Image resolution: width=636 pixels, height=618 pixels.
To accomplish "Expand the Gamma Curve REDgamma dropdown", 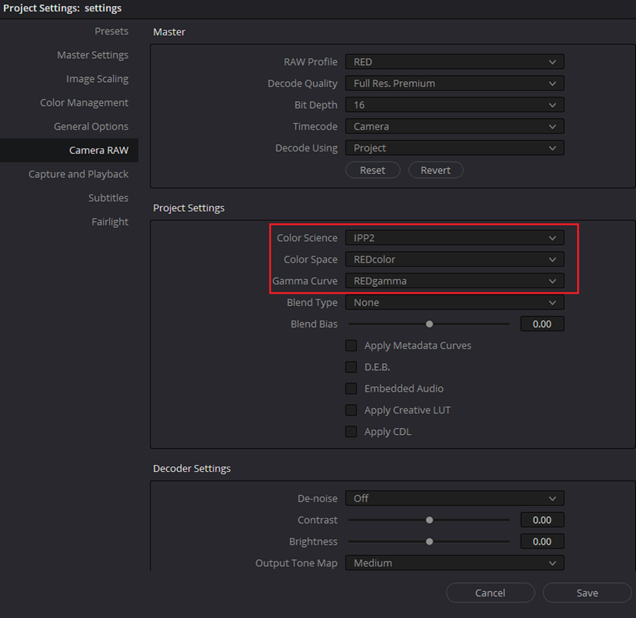I will (x=454, y=281).
